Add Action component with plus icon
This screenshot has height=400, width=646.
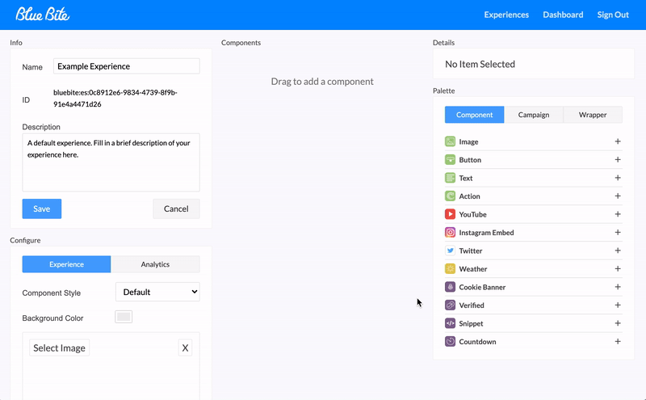tap(618, 196)
